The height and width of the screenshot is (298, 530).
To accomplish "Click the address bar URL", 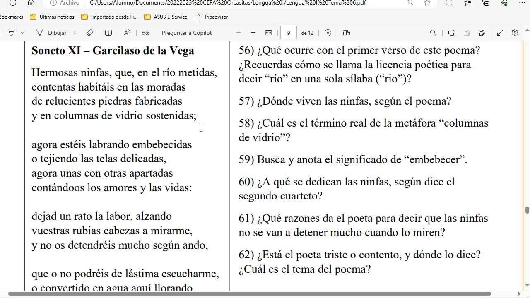I will [228, 3].
